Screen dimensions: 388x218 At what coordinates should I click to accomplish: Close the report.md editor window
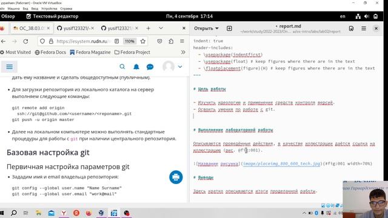click(x=376, y=28)
